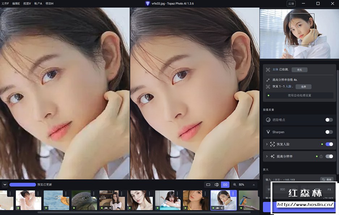Click the 裁剪 crop button
Image resolution: width=339 pixels, height=215 pixels.
(x=327, y=179)
